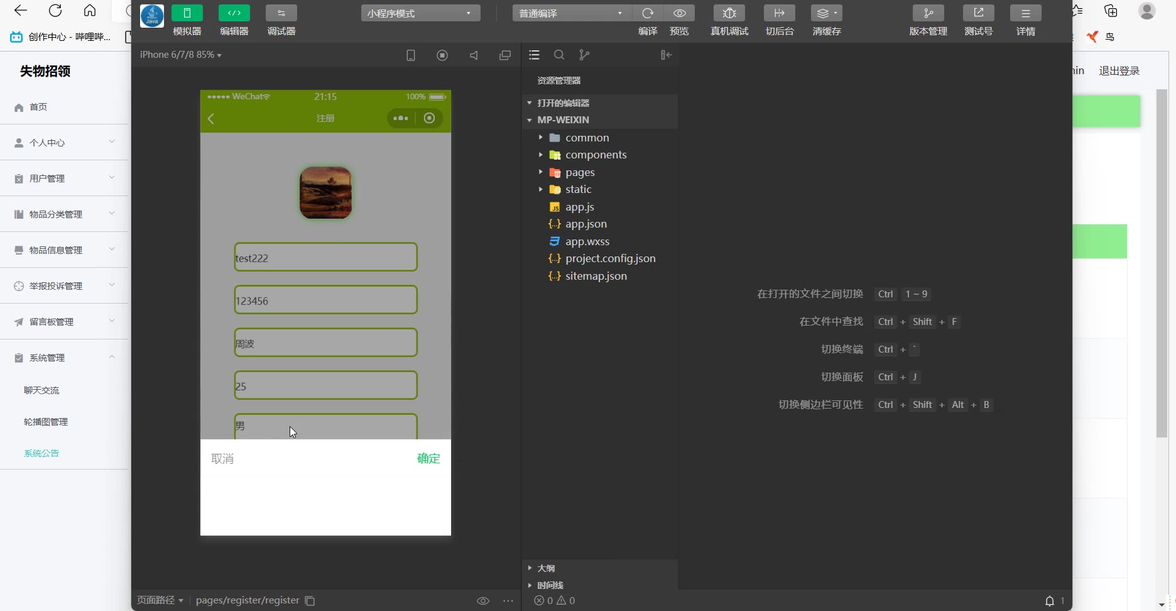This screenshot has height=611, width=1176.
Task: Open the 小程序模式 mode dropdown
Action: (x=420, y=13)
